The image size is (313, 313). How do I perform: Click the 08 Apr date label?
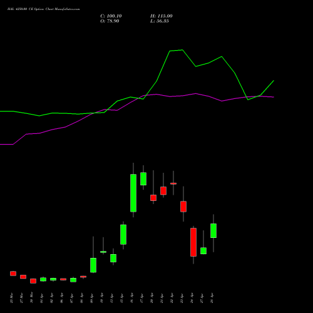(x=82, y=298)
